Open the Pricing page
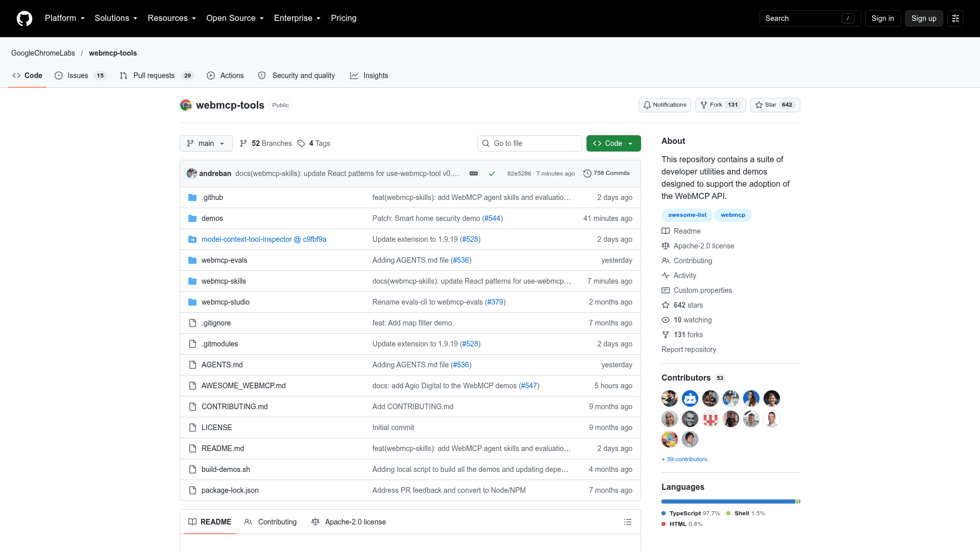980x551 pixels. pyautogui.click(x=344, y=18)
